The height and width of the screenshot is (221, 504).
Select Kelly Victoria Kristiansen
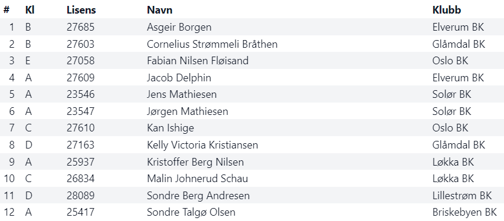point(202,145)
